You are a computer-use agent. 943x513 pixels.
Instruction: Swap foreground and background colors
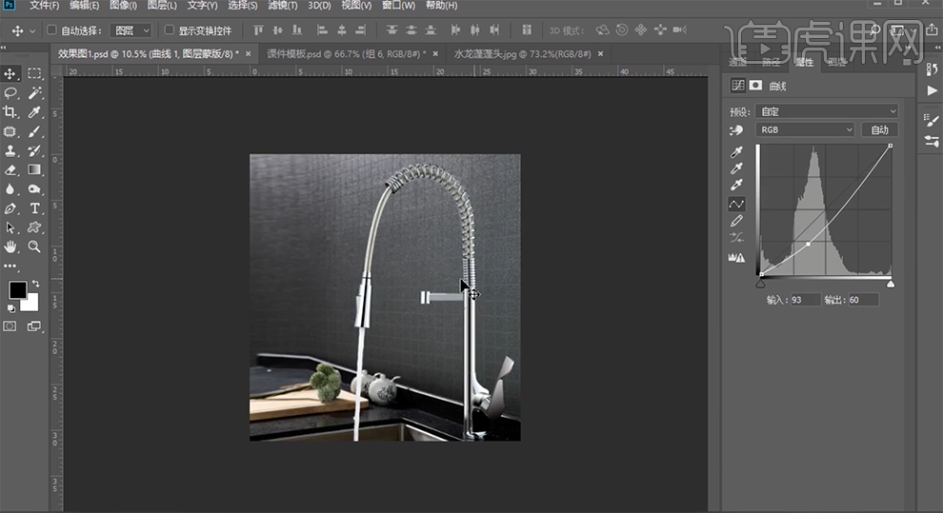[x=35, y=283]
